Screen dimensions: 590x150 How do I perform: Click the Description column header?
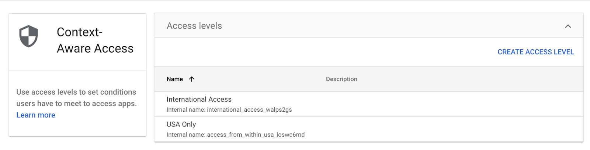(x=341, y=79)
